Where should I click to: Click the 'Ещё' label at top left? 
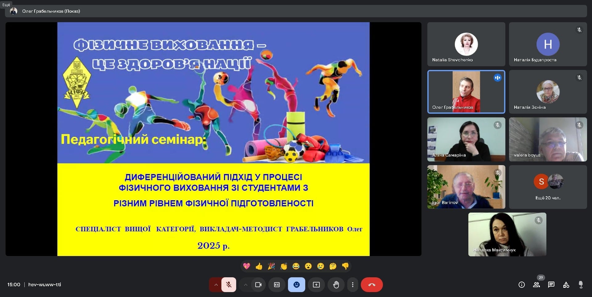point(6,5)
